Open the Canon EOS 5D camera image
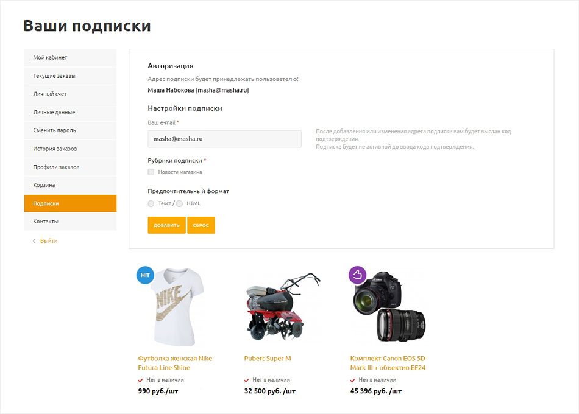This screenshot has width=579, height=414. coord(389,307)
